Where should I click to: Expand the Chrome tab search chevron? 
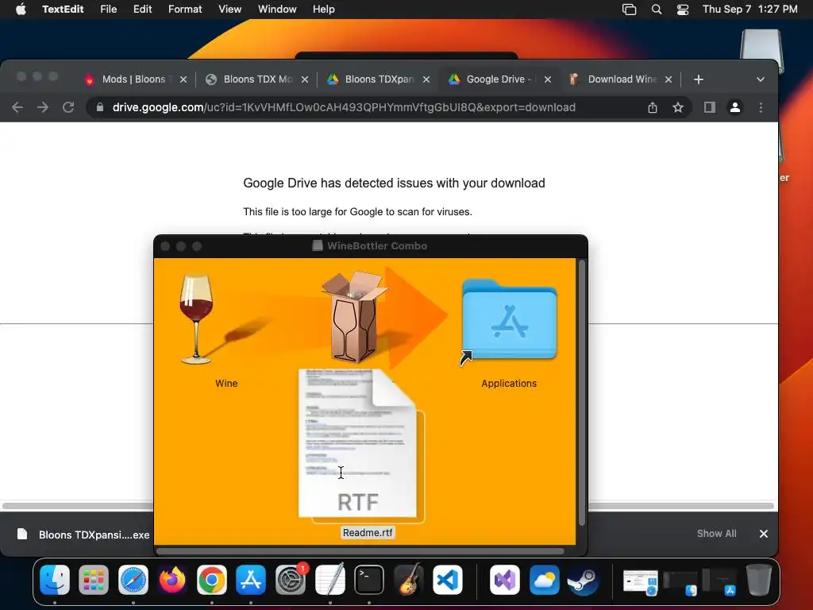click(x=760, y=79)
